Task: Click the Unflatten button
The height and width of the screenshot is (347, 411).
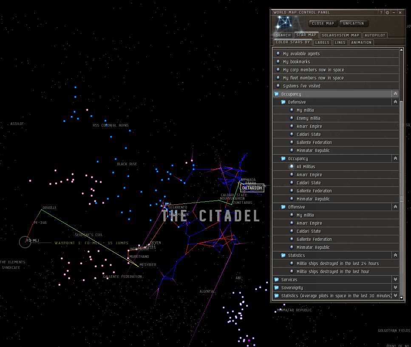Action: (x=353, y=23)
